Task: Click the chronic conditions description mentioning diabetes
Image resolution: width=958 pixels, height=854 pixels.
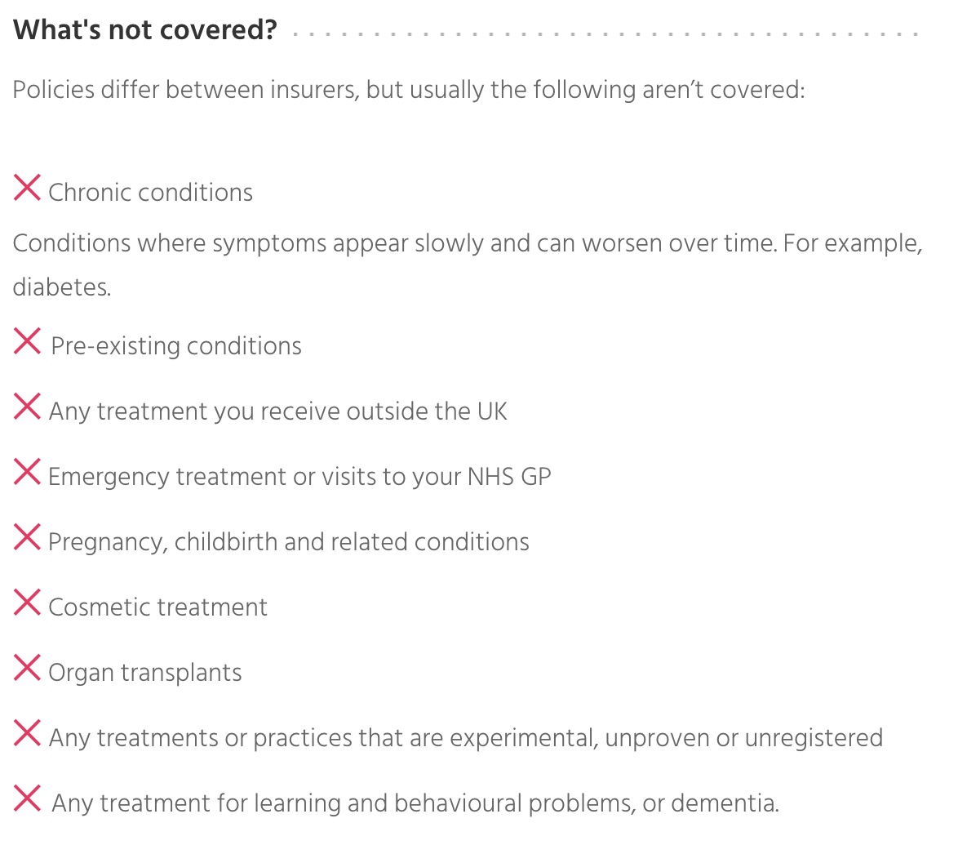Action: click(467, 244)
